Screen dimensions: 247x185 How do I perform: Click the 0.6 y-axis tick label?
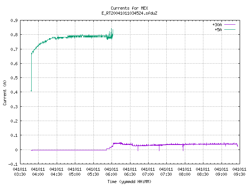[x=14, y=64]
